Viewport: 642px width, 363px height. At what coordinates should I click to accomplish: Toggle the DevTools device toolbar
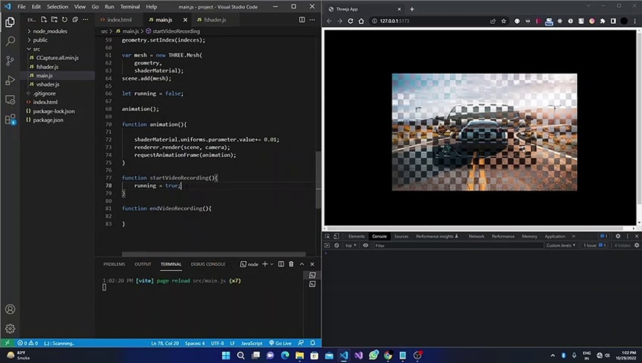337,236
